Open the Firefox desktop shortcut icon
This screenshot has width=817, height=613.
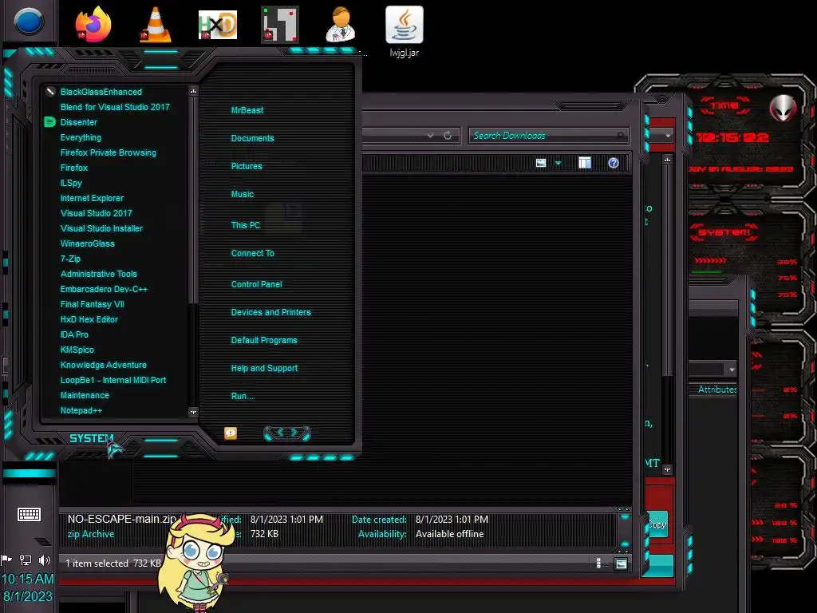[x=93, y=24]
